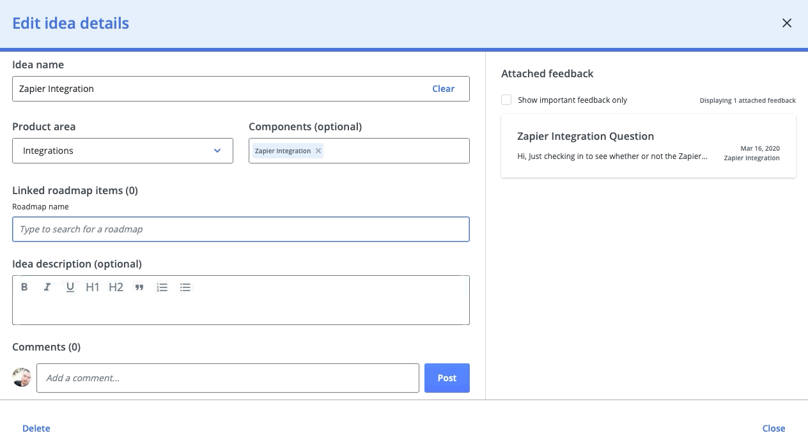Remove the Zapier Integration component tag
This screenshot has width=808, height=447.
(318, 151)
